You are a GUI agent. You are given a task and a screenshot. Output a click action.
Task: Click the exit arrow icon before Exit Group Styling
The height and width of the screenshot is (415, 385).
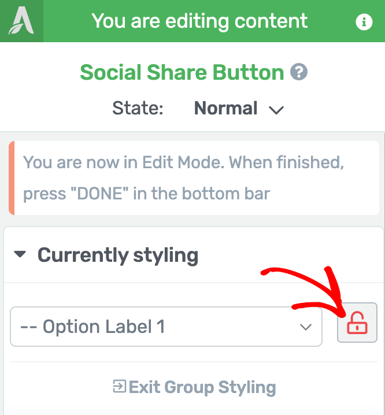[119, 387]
